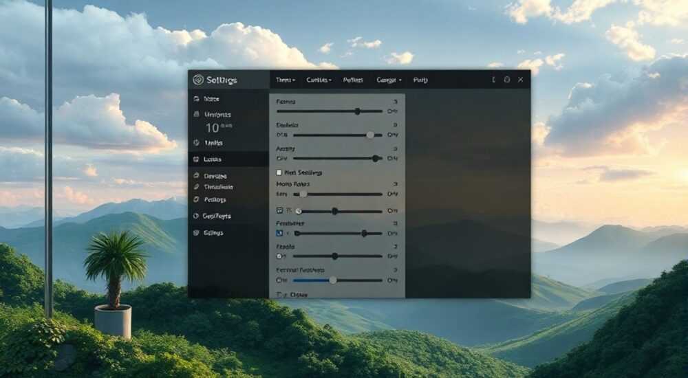Click the thin bracket icon in the title bar
Viewport: 688px width, 378px height.
coord(493,79)
